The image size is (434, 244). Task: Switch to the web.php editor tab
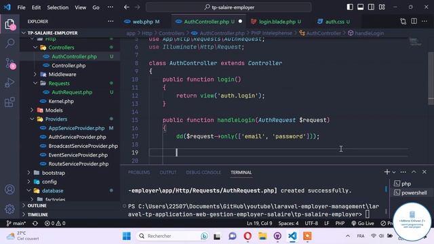(x=142, y=22)
